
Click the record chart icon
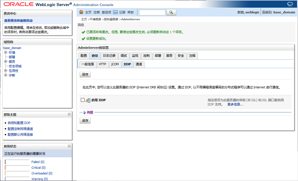(115, 12)
